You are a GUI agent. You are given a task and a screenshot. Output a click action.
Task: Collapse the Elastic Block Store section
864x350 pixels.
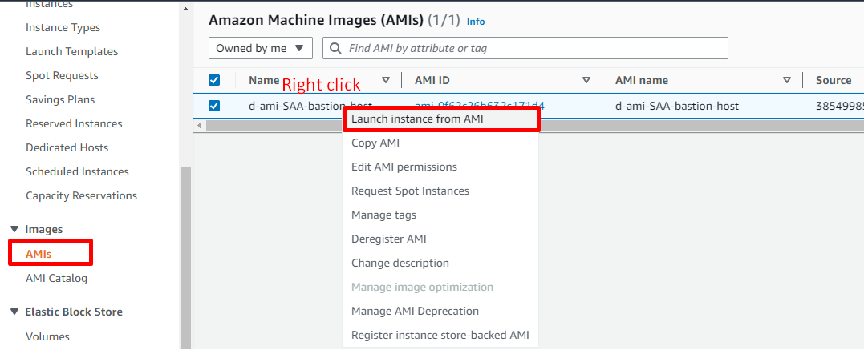click(x=14, y=312)
